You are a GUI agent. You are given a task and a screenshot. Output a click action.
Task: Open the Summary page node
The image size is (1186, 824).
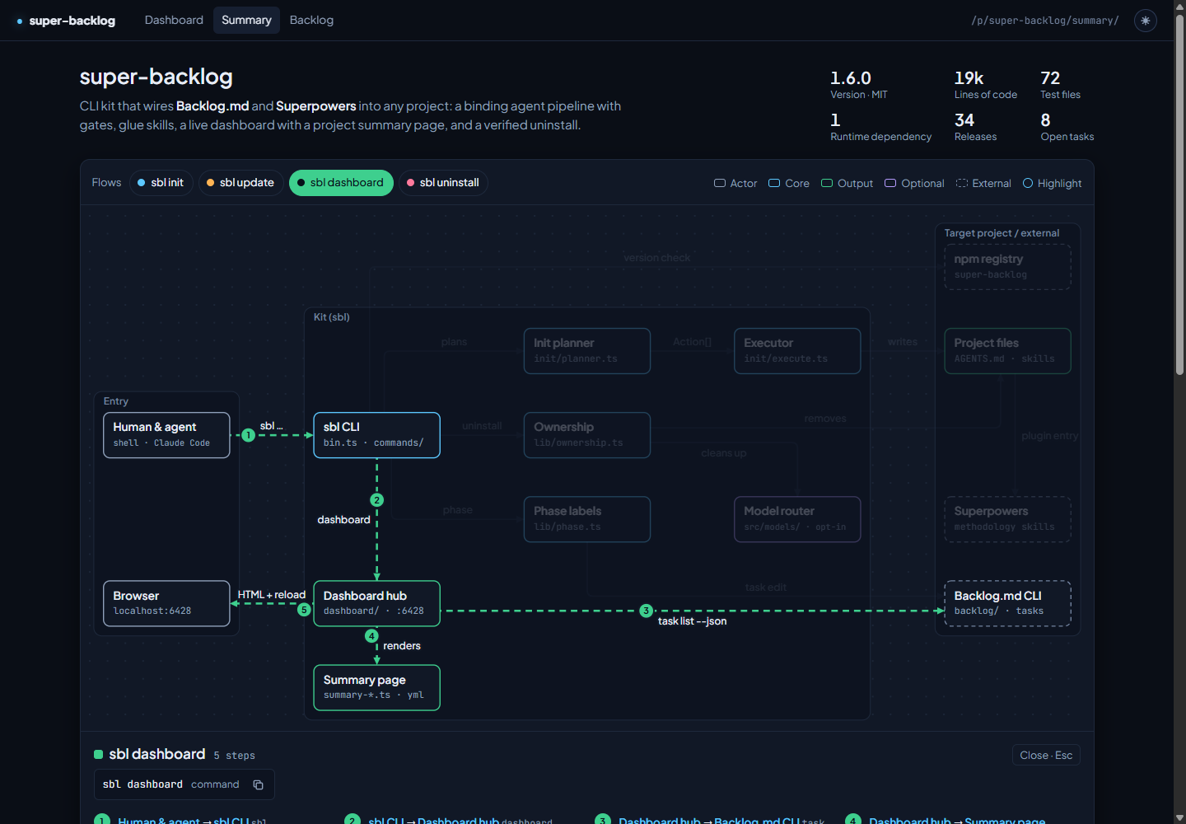coord(376,687)
